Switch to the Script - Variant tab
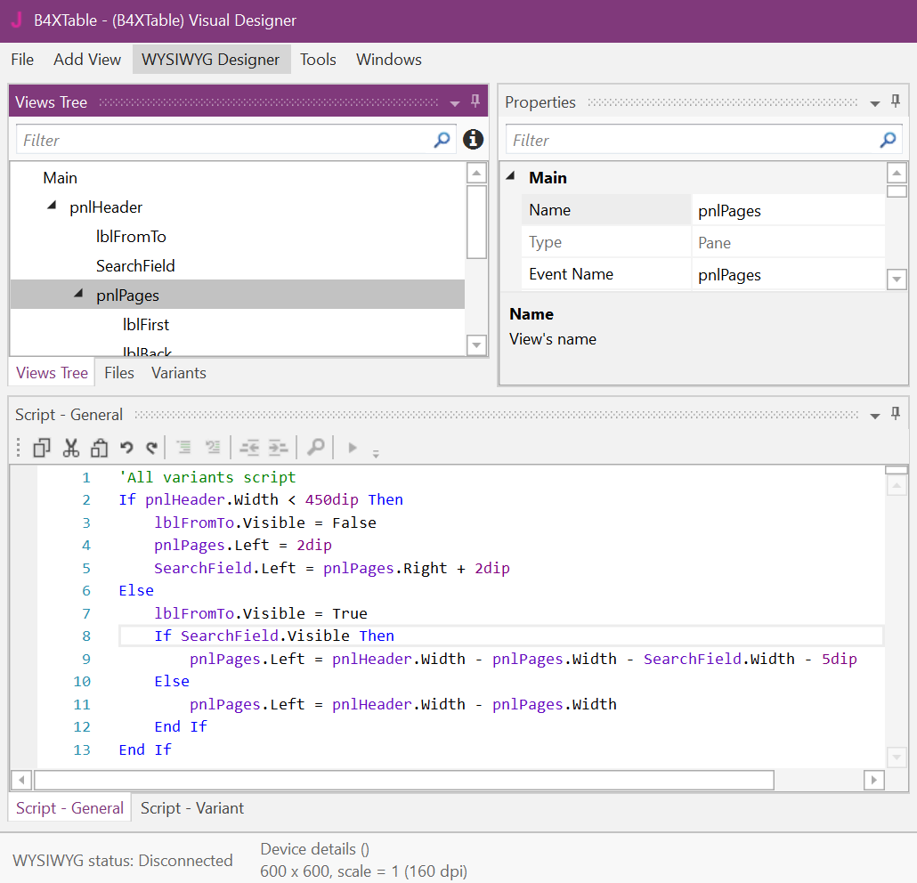This screenshot has height=883, width=917. [x=192, y=808]
